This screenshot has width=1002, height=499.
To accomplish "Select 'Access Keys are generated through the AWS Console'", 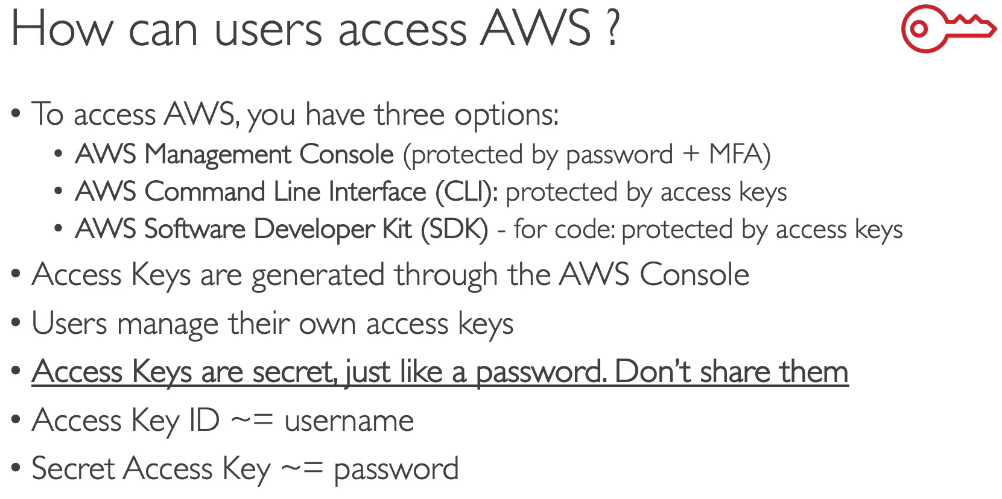I will coord(390,275).
